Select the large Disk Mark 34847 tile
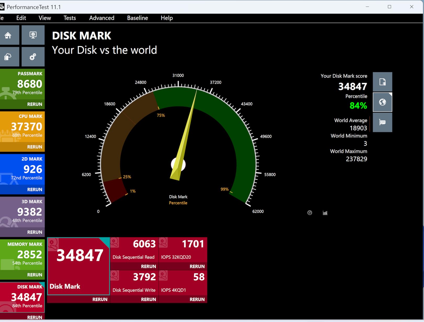 point(78,265)
